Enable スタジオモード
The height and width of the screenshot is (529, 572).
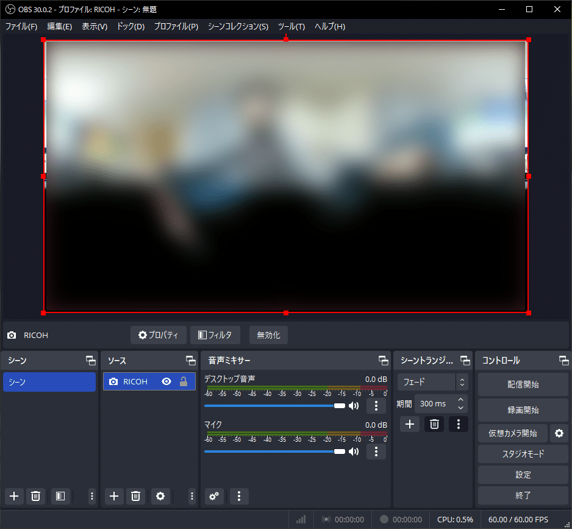523,454
